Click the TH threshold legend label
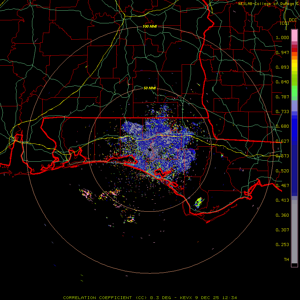Image resolution: width=300 pixels, height=300 pixels. [x=286, y=260]
